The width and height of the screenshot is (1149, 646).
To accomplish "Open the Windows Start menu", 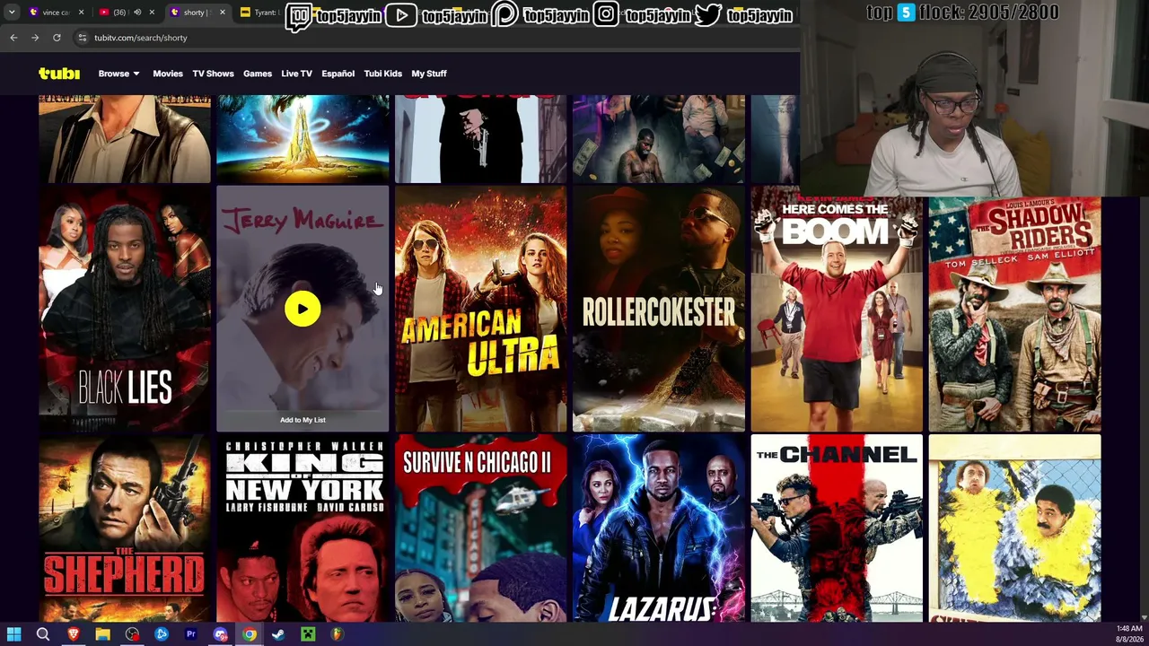I will click(13, 634).
